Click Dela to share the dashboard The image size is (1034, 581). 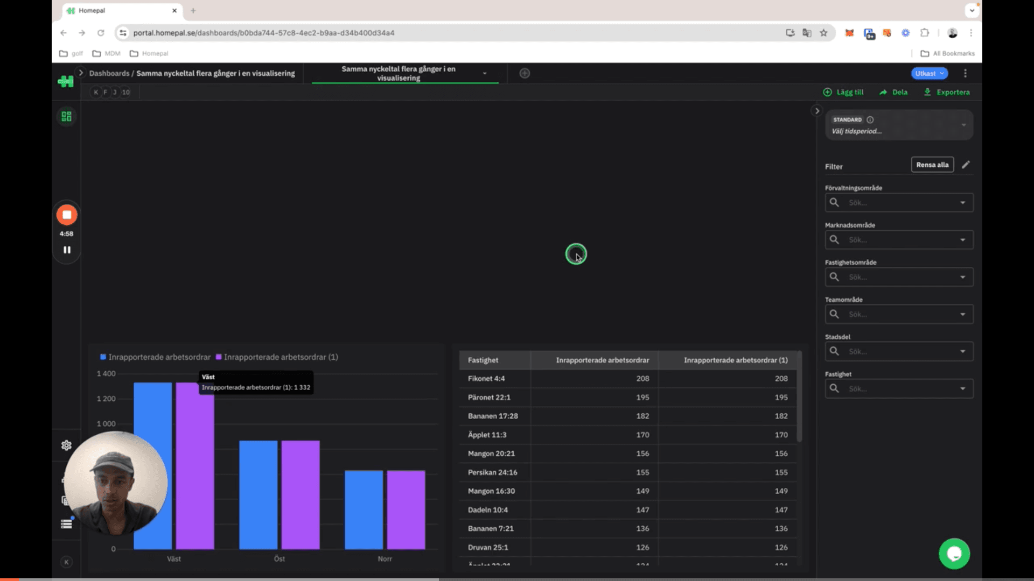893,92
